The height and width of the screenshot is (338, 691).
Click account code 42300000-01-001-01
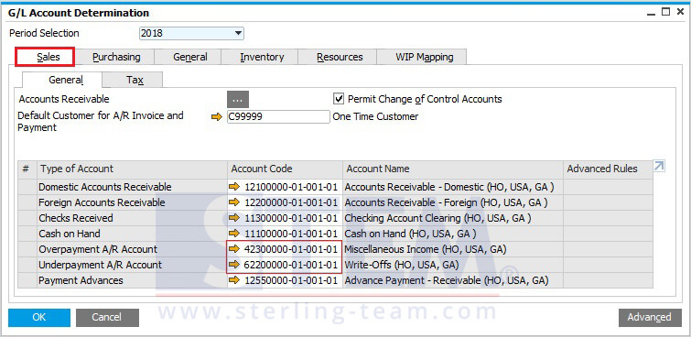(291, 249)
